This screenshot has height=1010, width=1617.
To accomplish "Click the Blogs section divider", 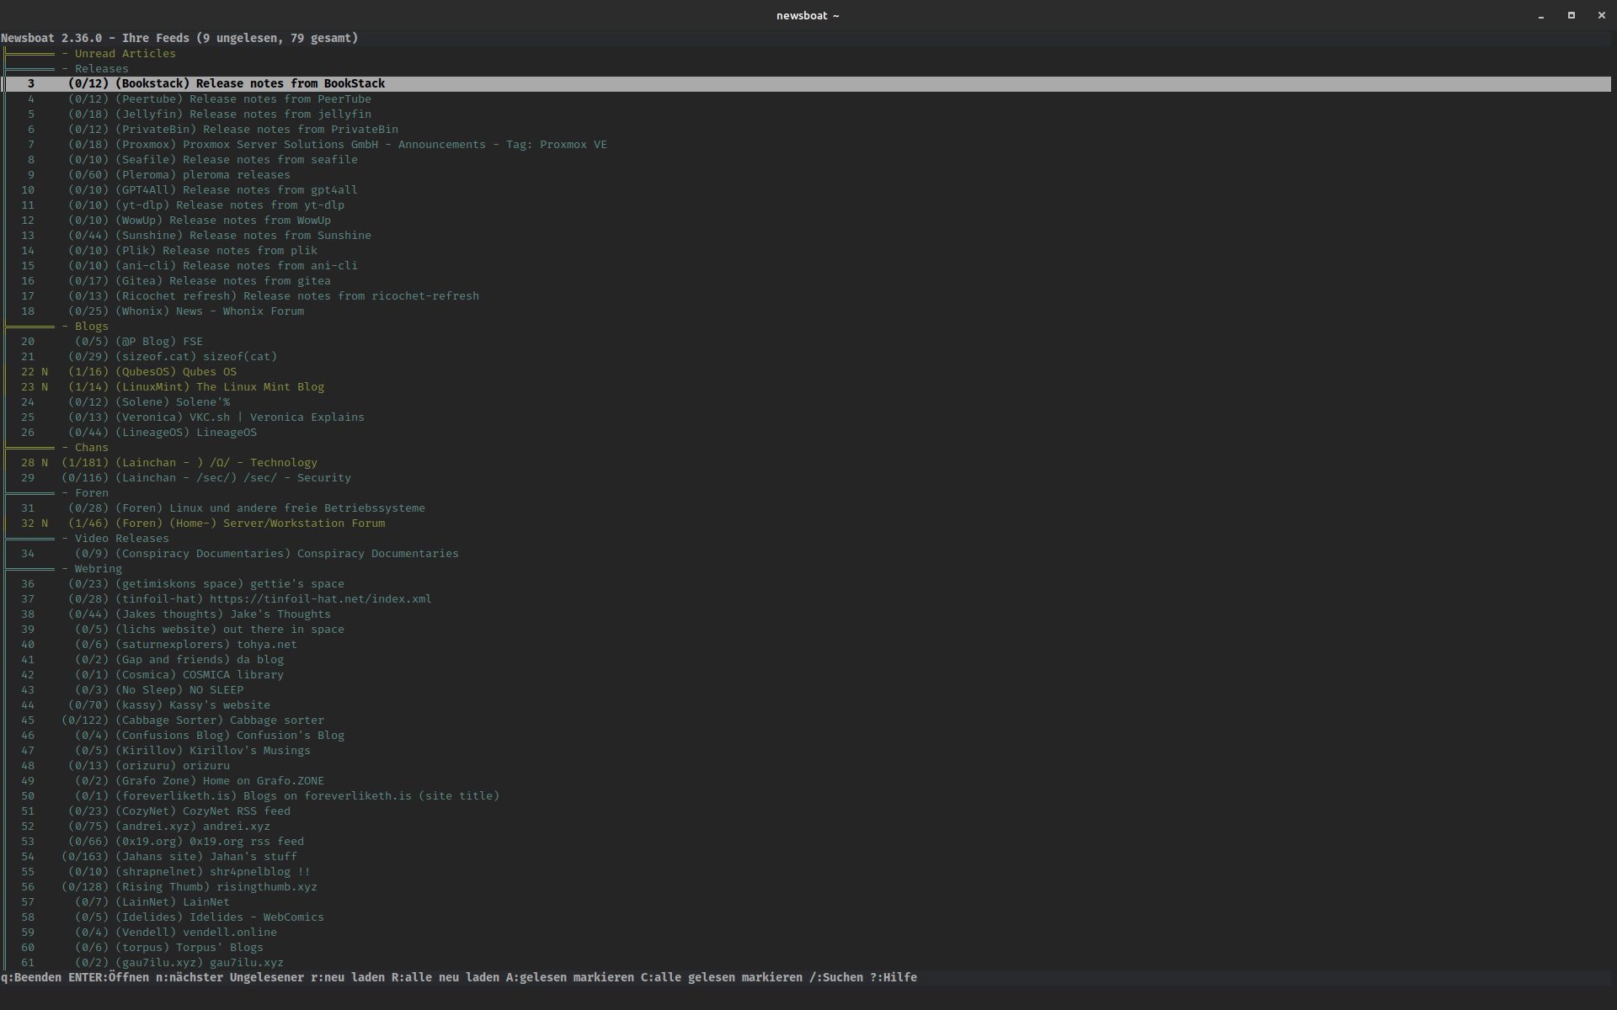I will 91,327.
